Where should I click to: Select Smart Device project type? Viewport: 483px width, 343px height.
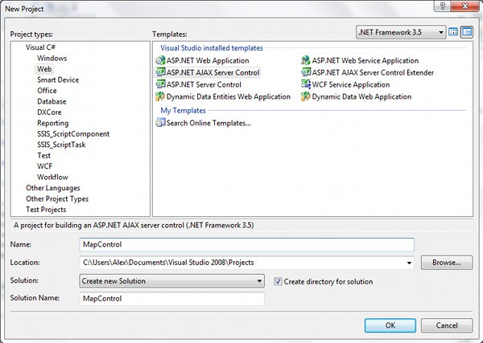pyautogui.click(x=58, y=80)
